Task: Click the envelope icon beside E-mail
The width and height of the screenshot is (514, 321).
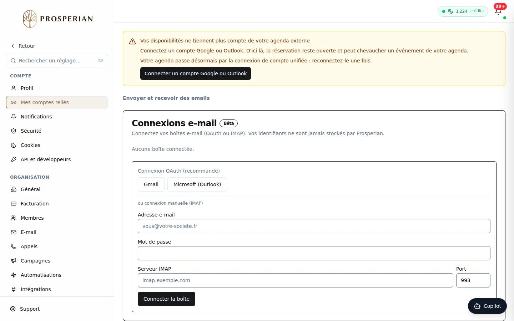Action: click(x=14, y=232)
